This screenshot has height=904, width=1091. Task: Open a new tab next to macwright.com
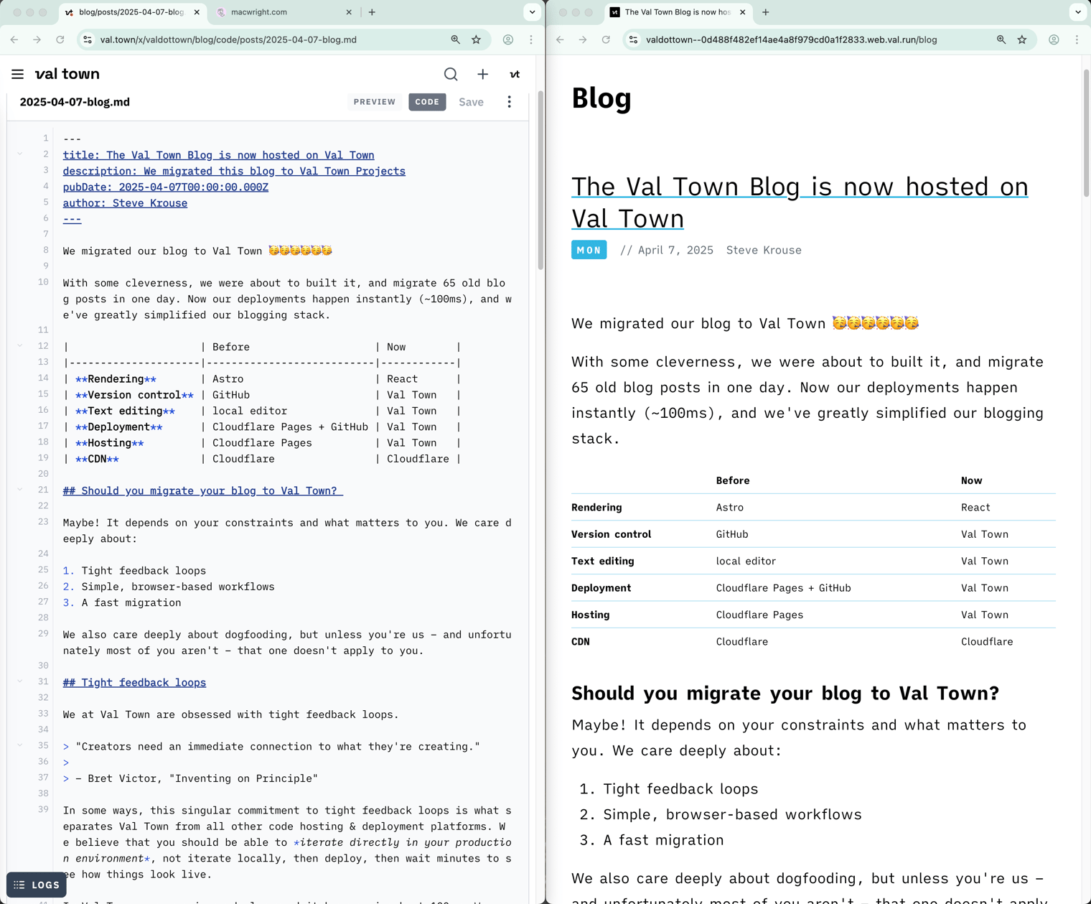pos(372,12)
